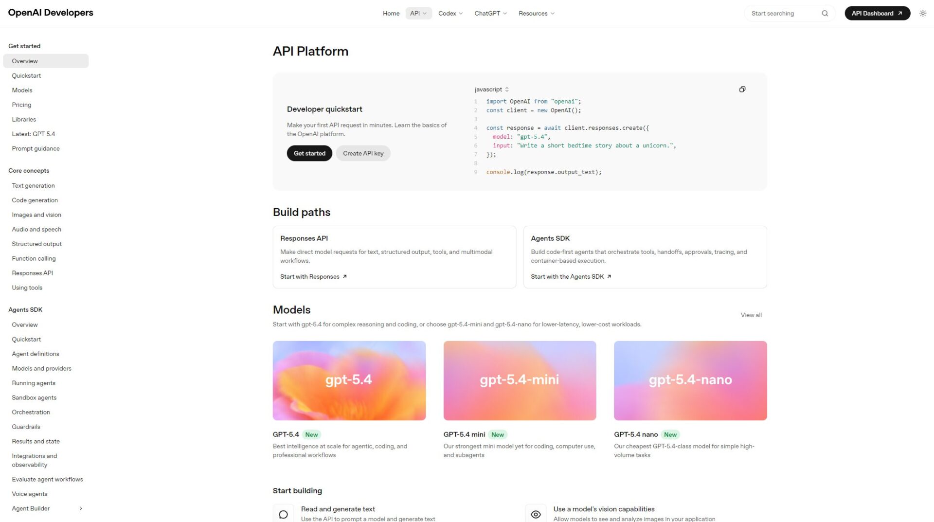Toggle light and dark theme
Screen dimensions: 934x522
point(922,13)
